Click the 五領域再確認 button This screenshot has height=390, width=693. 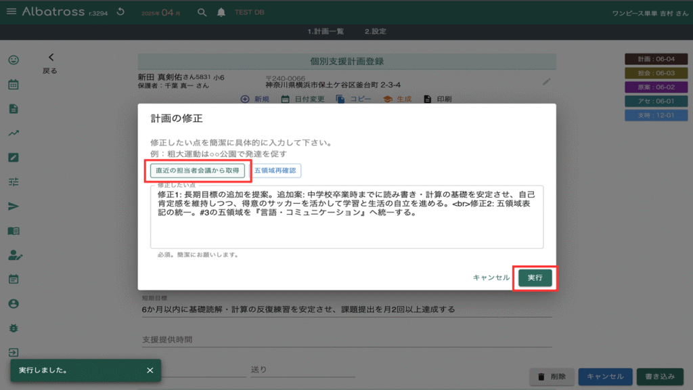tap(275, 171)
